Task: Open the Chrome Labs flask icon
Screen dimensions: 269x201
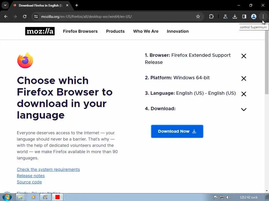Action: point(225,16)
